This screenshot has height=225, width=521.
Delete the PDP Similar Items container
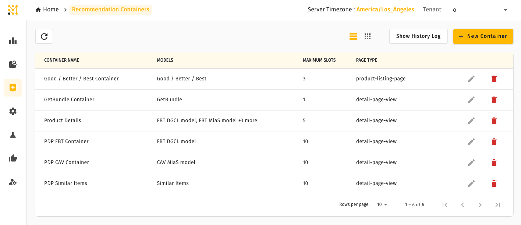494,184
